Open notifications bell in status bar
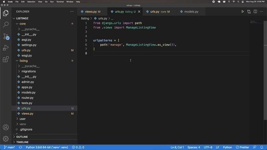This screenshot has width=267, height=150. coord(262,147)
